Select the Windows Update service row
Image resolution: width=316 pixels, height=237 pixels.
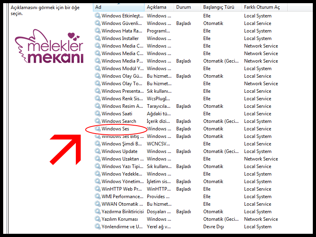click(119, 151)
